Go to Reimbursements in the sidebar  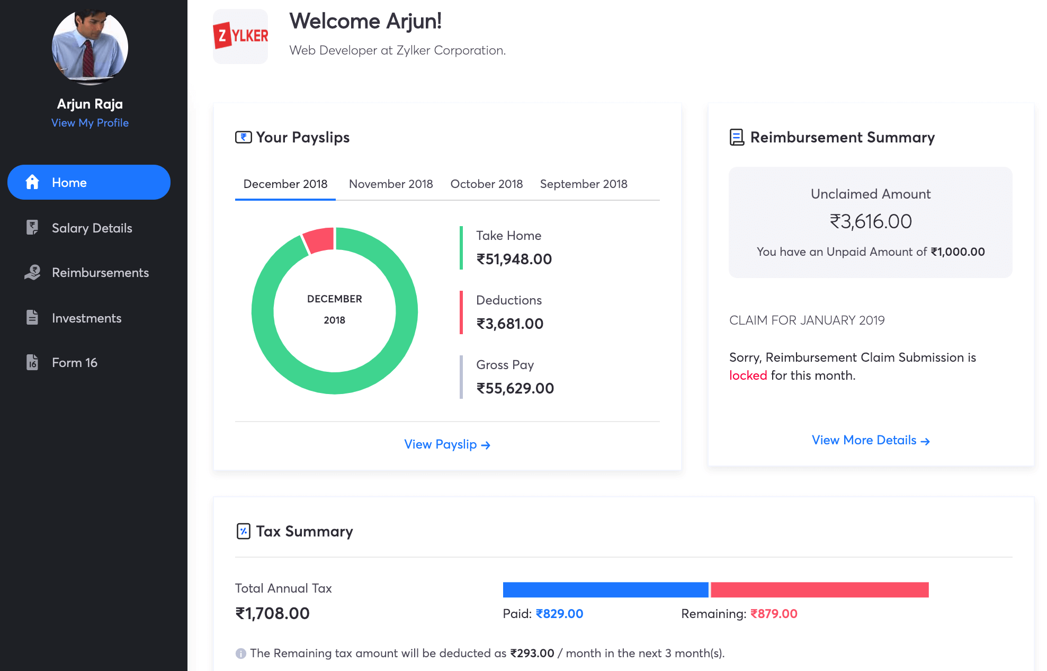coord(100,272)
